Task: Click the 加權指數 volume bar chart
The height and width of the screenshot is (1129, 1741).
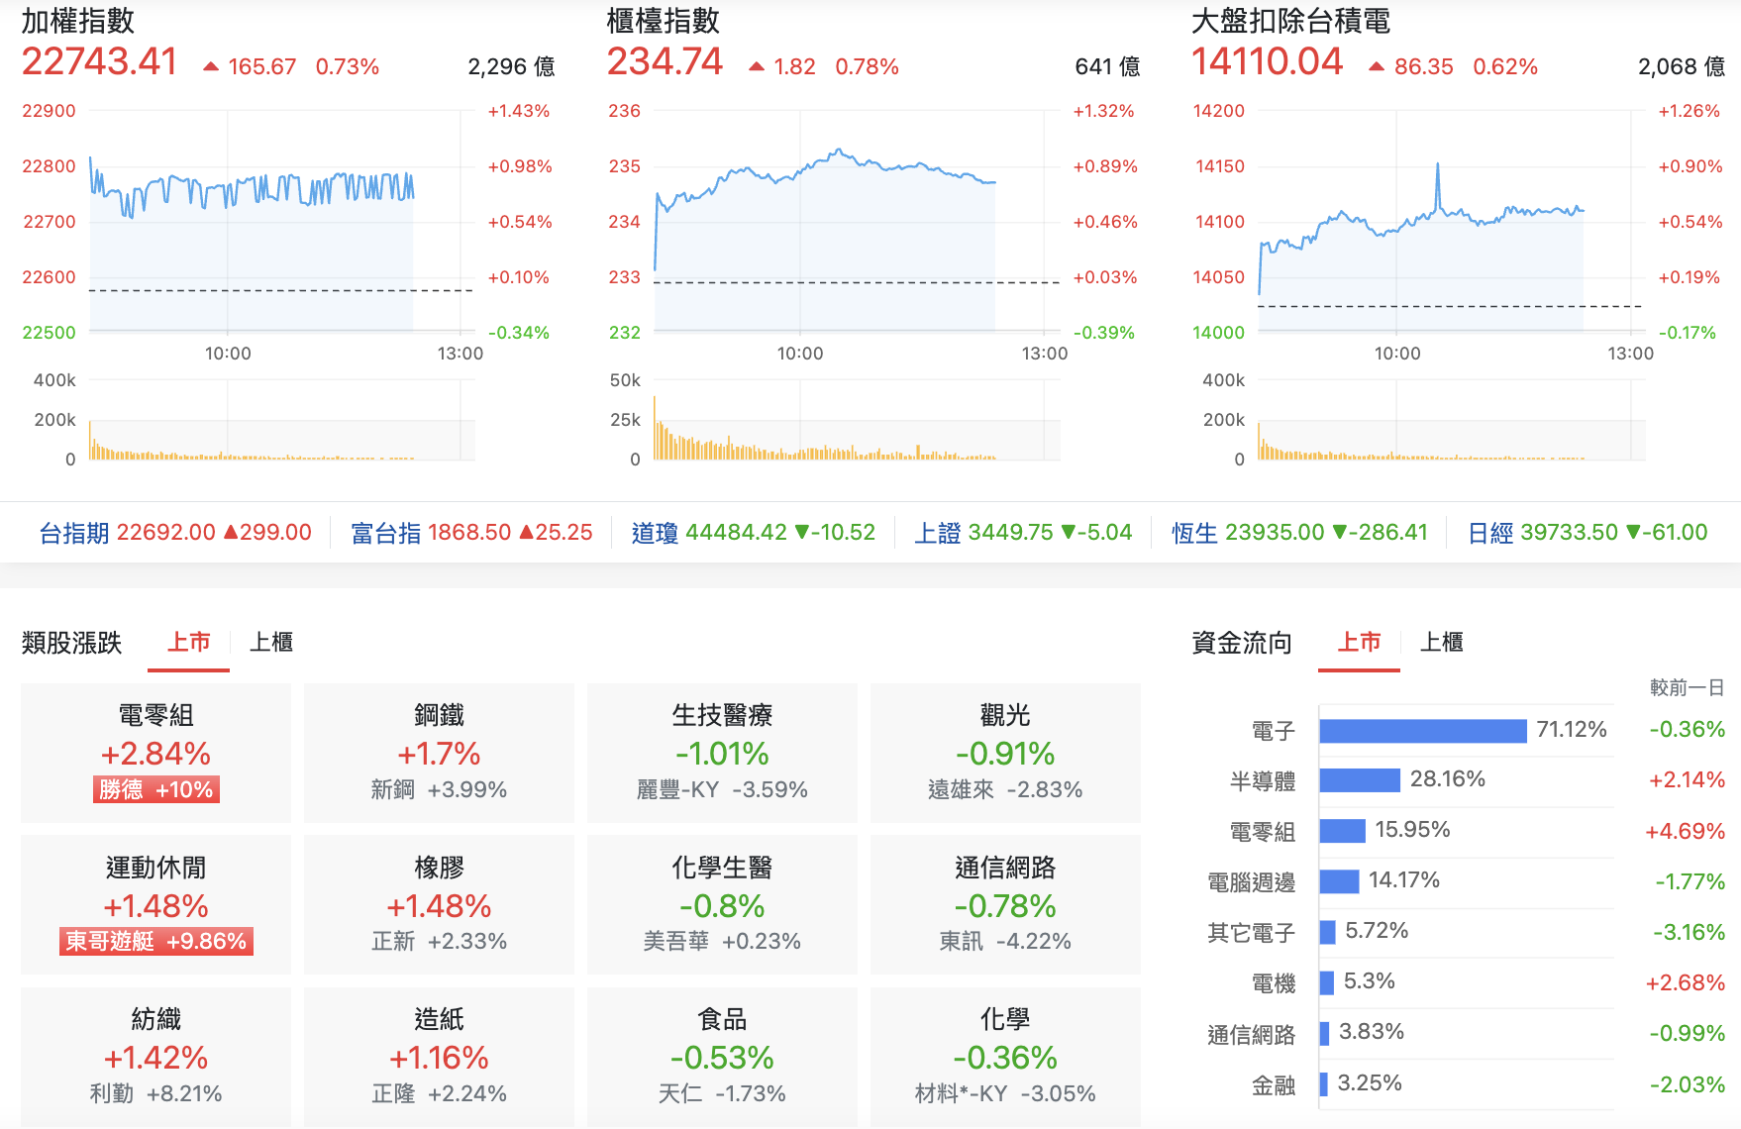Action: [281, 420]
